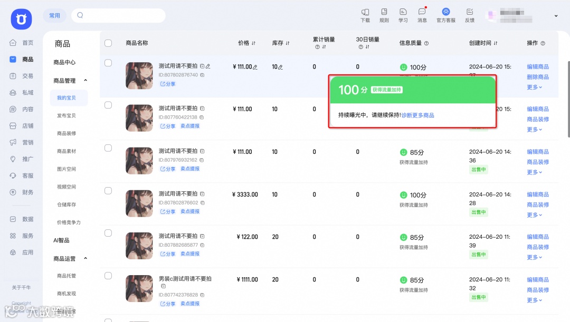Copy product ID 807976932162
570x322 pixels.
[202, 160]
